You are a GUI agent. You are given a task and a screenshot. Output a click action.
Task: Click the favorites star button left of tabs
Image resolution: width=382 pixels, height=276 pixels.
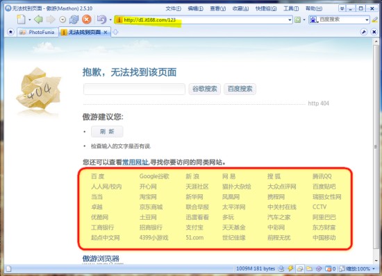click(x=10, y=32)
